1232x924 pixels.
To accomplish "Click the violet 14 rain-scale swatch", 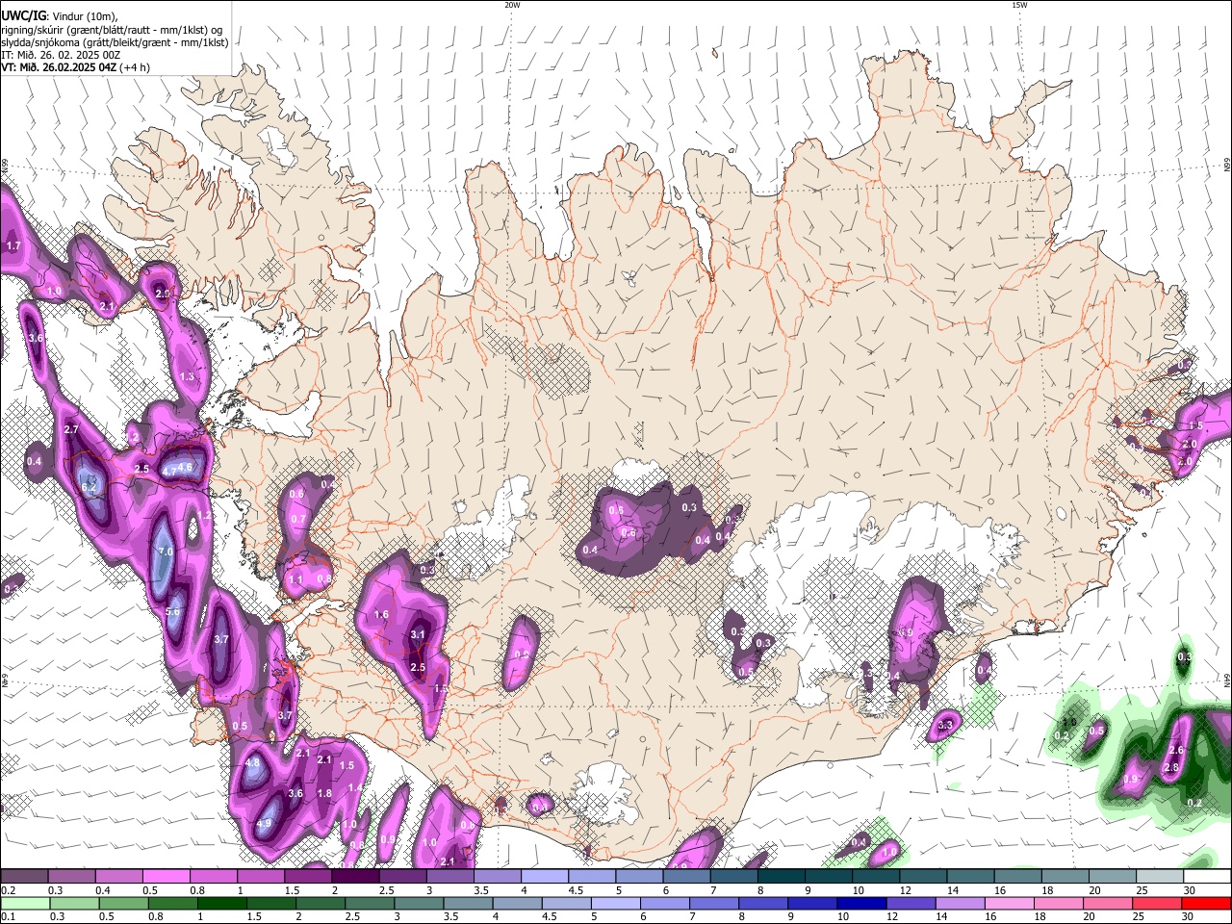I will pyautogui.click(x=960, y=903).
